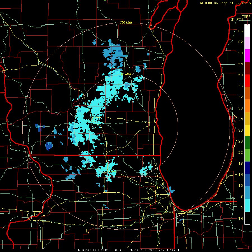The image size is (252, 252).
Task: Click the "KMKX" radar site identifier
Action: [134, 250]
